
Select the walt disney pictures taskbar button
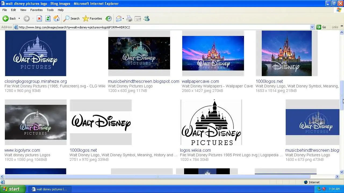50,189
